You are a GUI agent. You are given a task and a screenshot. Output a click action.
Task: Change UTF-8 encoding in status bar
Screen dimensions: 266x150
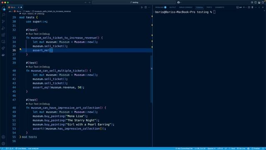pyautogui.click(x=220, y=148)
